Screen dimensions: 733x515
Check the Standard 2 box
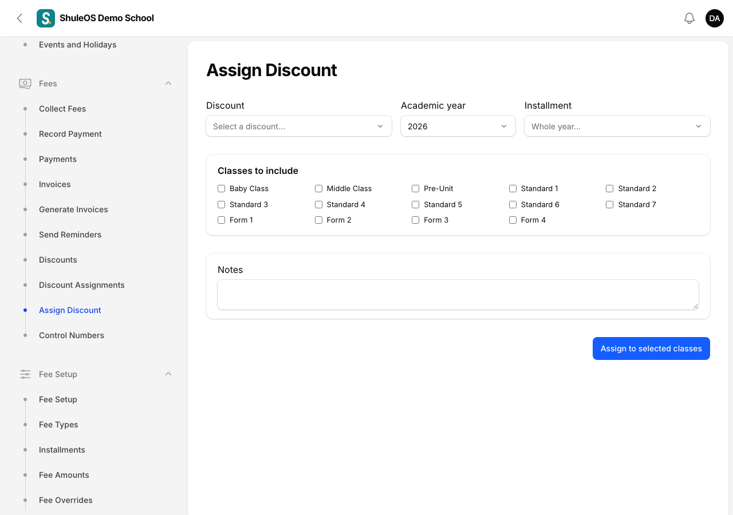pos(610,188)
